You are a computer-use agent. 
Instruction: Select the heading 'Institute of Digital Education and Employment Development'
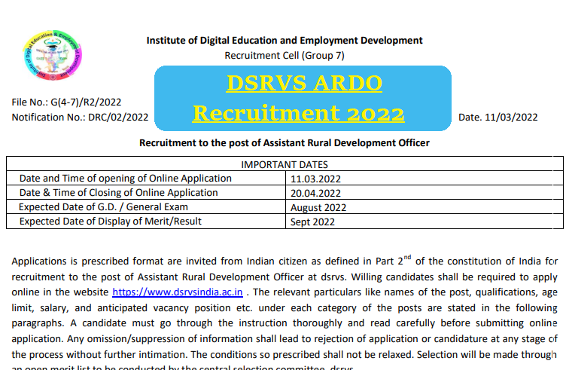(285, 41)
